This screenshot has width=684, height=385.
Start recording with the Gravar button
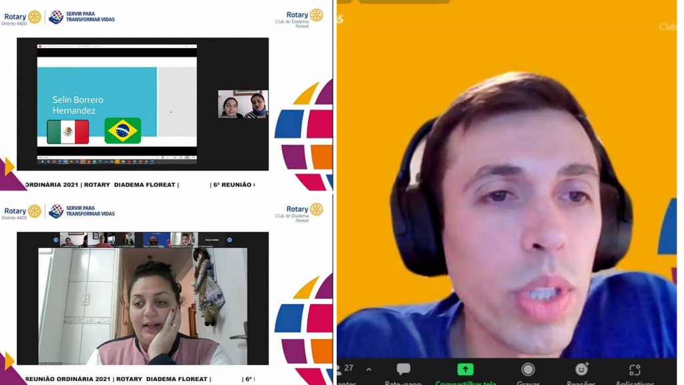[x=528, y=370]
